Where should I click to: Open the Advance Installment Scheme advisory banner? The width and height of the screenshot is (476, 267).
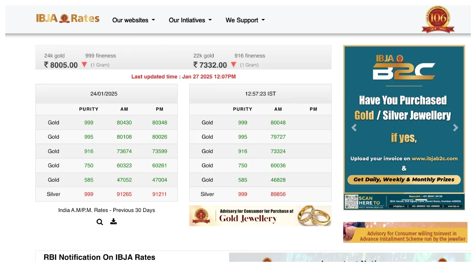tap(405, 232)
